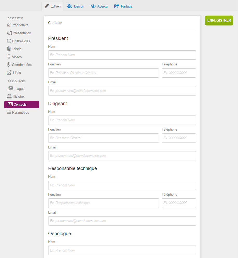Screen dimensions: 238x258
Task: Open Liens via external link icon
Action: [9, 73]
